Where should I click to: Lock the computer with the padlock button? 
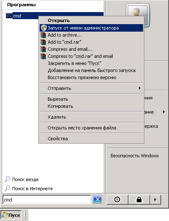[x=139, y=199]
